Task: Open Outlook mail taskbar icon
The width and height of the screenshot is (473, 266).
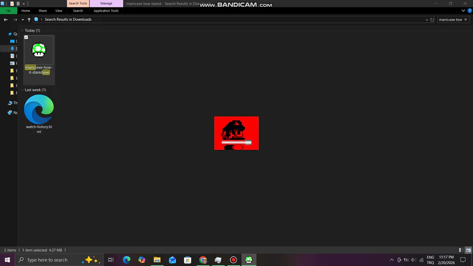Action: [172, 260]
